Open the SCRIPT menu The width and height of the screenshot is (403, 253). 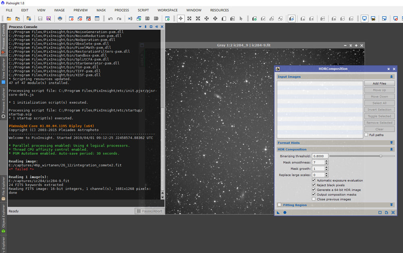pyautogui.click(x=143, y=10)
